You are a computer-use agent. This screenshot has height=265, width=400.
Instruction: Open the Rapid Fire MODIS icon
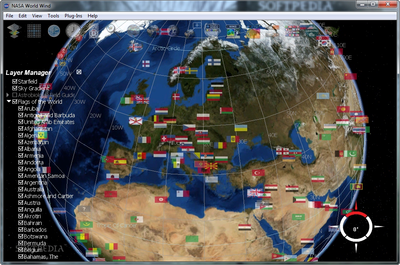[212, 31]
